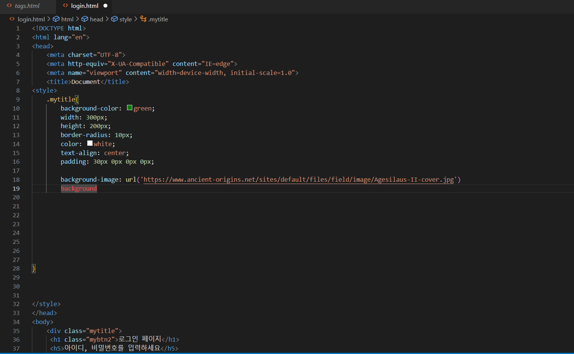Click the 'text-align' property name

click(x=79, y=153)
